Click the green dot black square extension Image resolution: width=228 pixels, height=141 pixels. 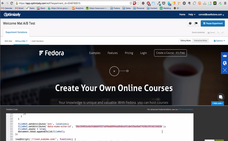(215, 3)
